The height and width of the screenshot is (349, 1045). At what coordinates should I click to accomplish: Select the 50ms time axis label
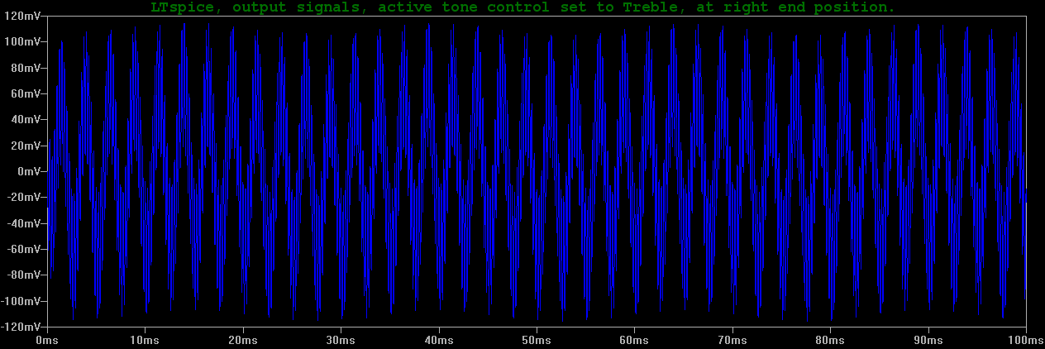point(537,340)
